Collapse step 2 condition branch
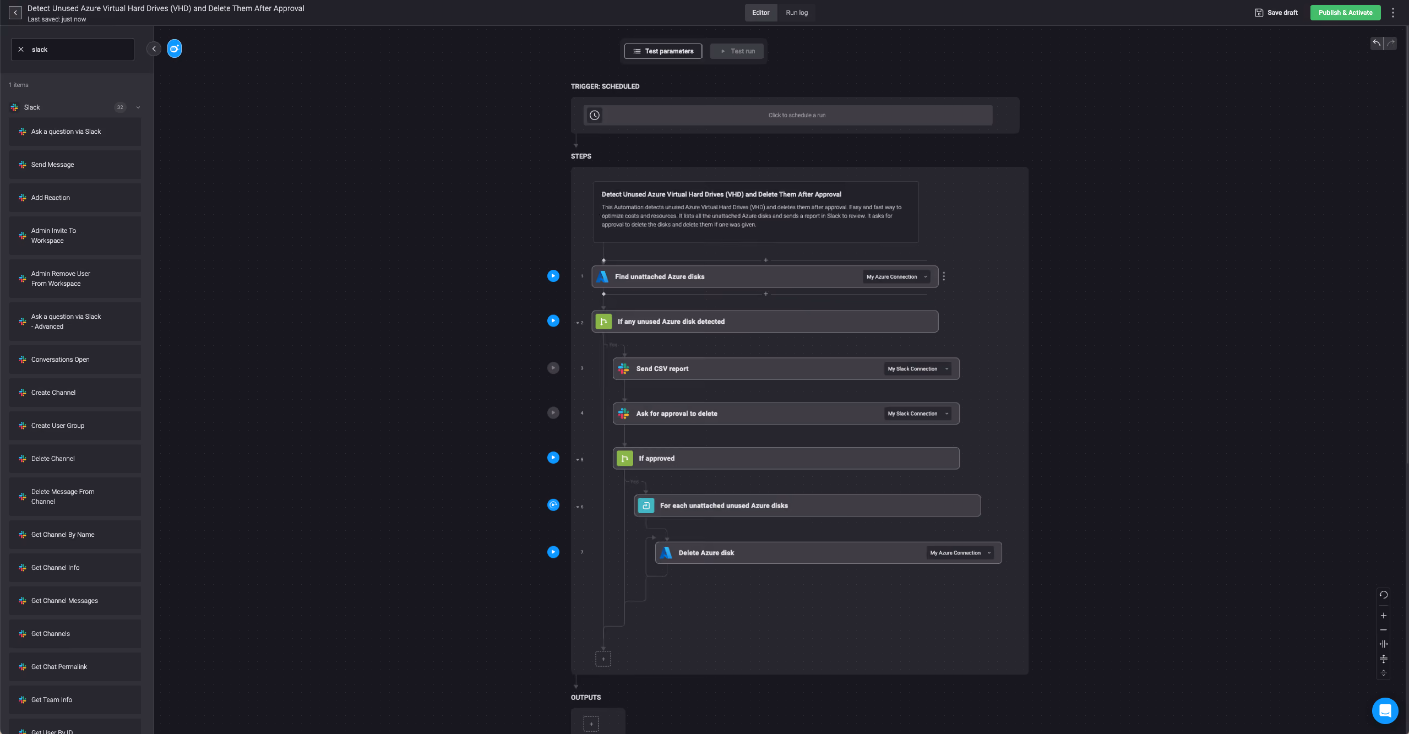The width and height of the screenshot is (1409, 734). pyautogui.click(x=577, y=323)
